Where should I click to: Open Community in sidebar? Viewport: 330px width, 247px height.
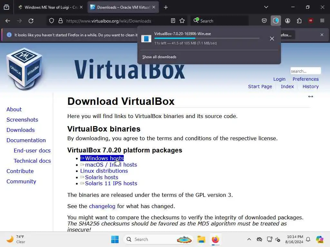[x=21, y=181]
